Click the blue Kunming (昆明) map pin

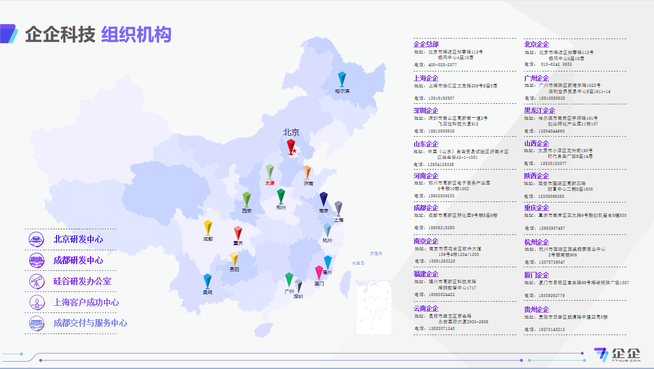[207, 281]
